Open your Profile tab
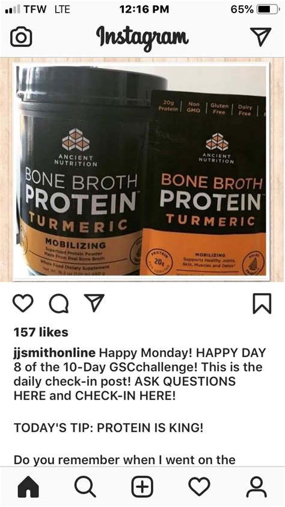Image resolution: width=285 pixels, height=507 pixels. tap(256, 487)
